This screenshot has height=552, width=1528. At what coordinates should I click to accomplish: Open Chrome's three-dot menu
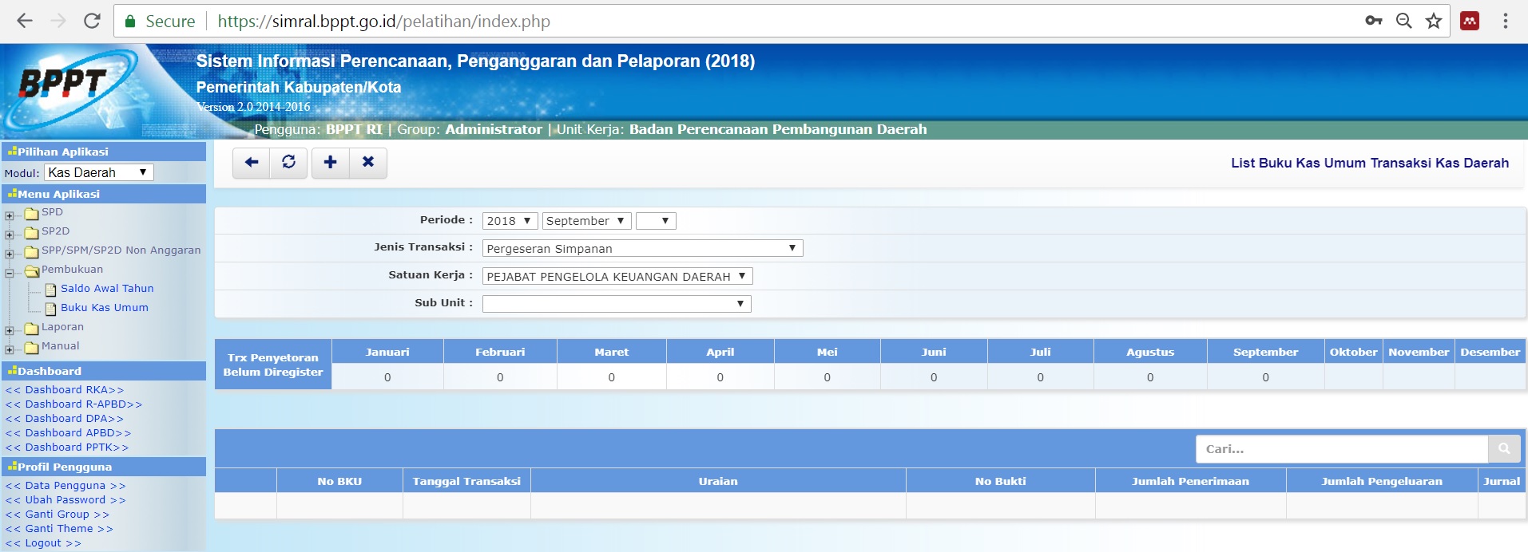(1506, 21)
